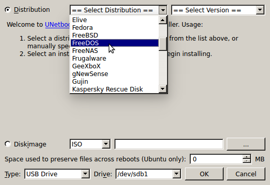The width and height of the screenshot is (270, 185).
Task: Open the Type USB Drive dropdown
Action: (x=57, y=174)
